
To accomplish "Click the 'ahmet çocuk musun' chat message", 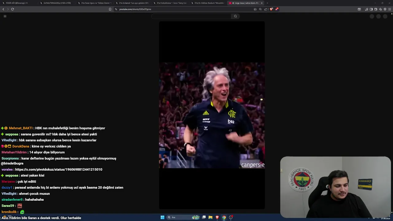I will point(34,194).
